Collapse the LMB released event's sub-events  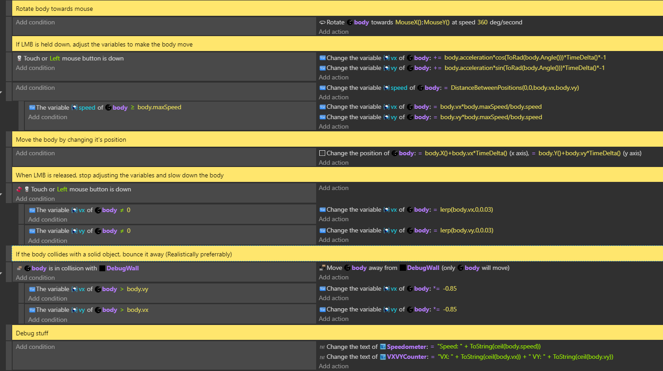(x=1, y=194)
